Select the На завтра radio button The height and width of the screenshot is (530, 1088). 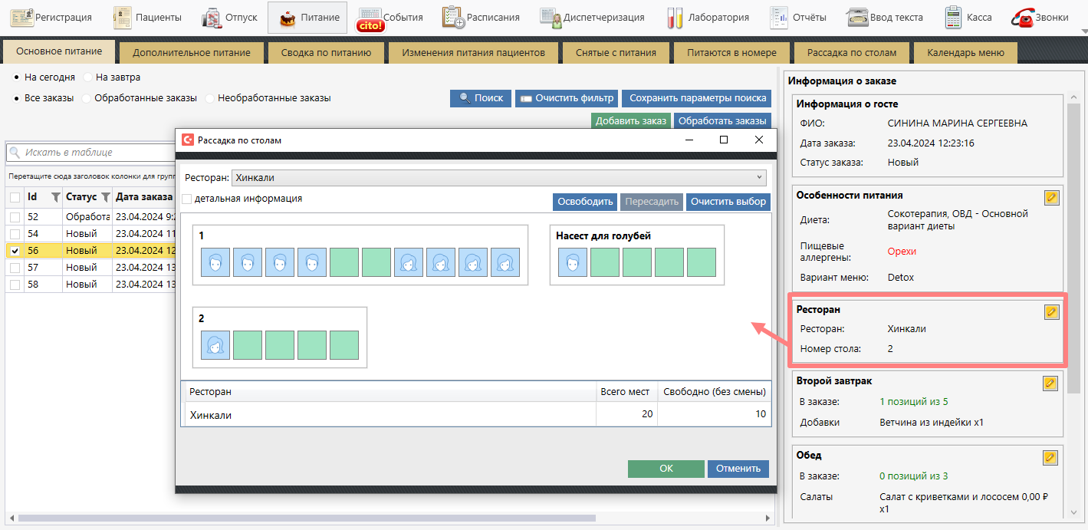pyautogui.click(x=88, y=77)
